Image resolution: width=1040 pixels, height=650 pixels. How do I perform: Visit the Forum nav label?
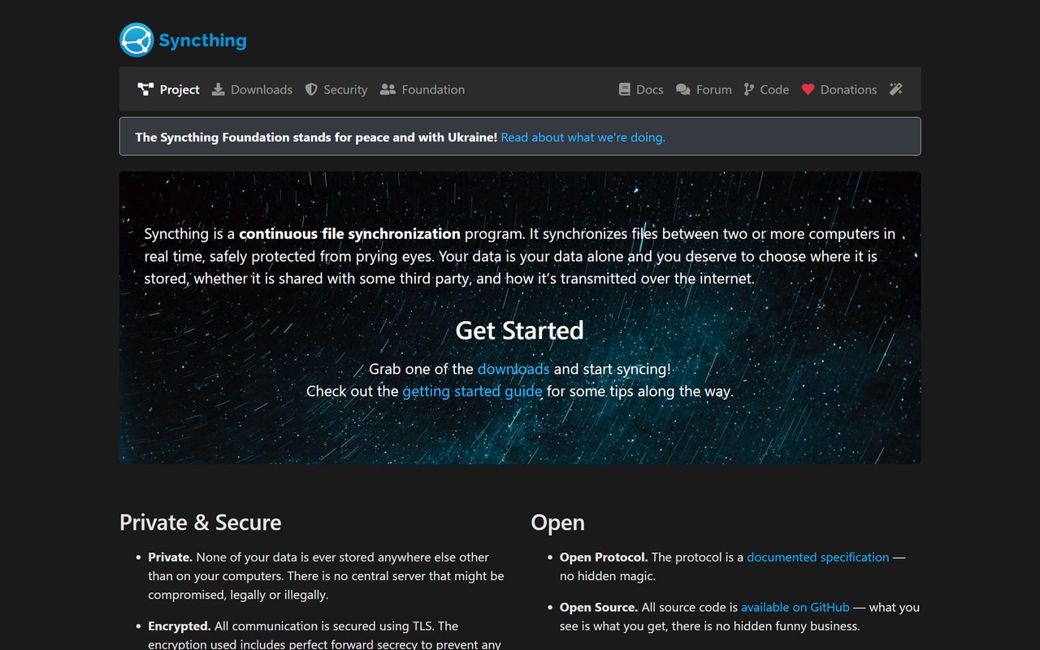[713, 89]
